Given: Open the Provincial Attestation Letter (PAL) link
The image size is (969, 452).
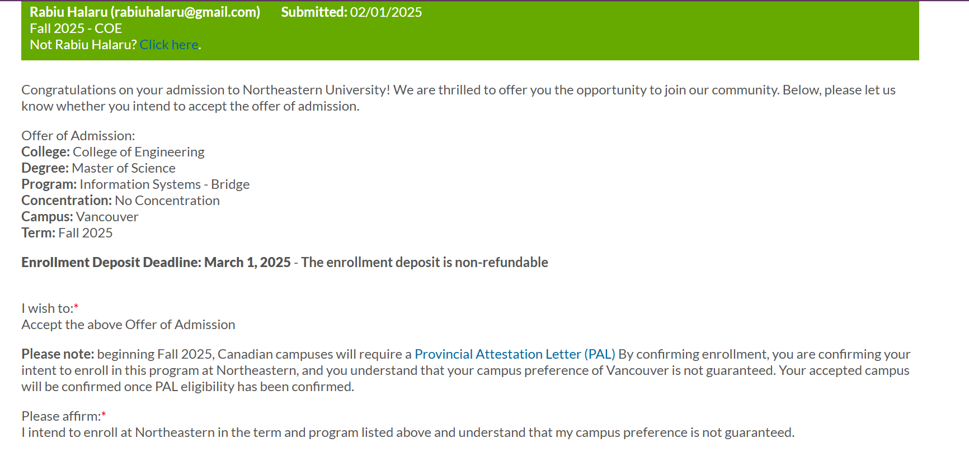Looking at the screenshot, I should tap(514, 354).
